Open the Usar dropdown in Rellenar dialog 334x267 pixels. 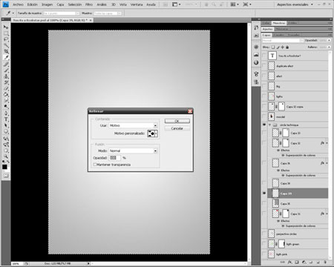click(155, 125)
